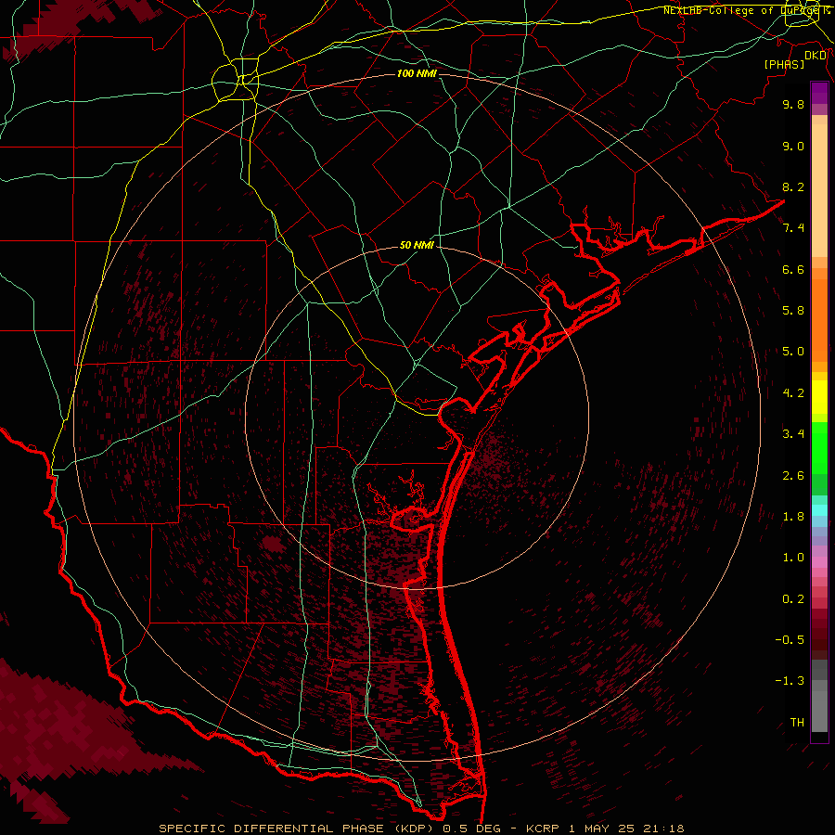This screenshot has width=835, height=835.
Task: Click the 7.4 scale value
Action: point(793,228)
